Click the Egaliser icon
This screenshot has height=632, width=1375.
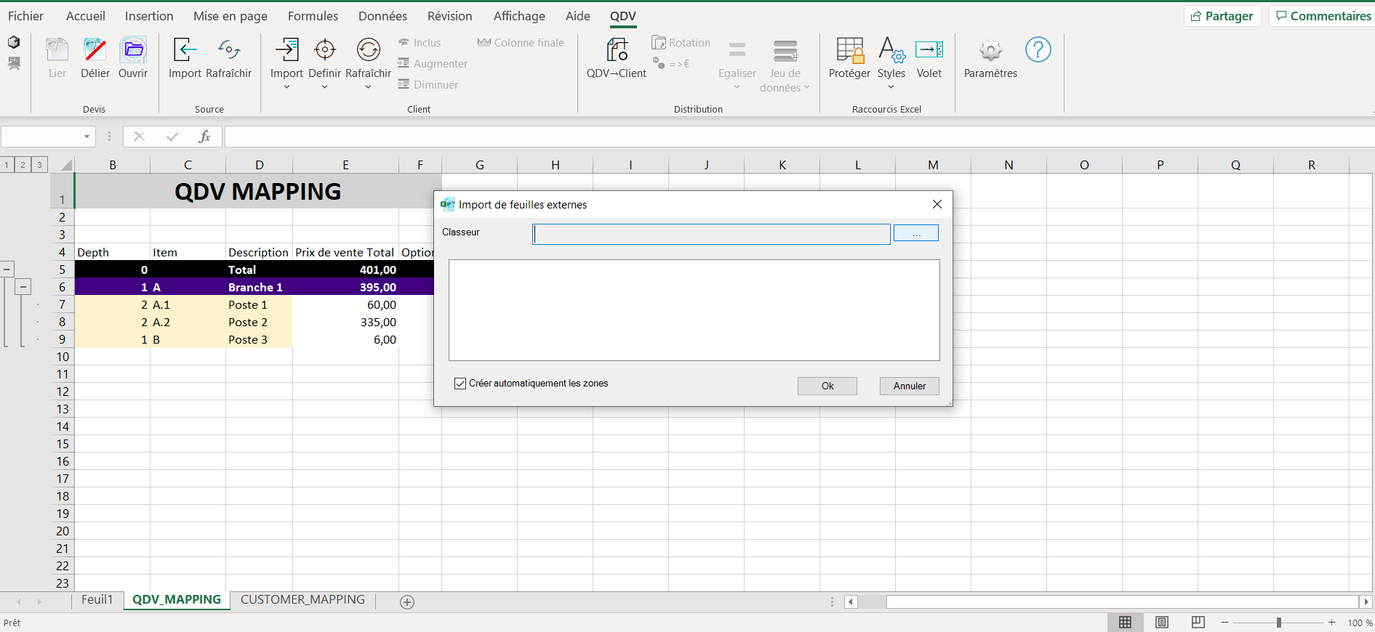737,50
